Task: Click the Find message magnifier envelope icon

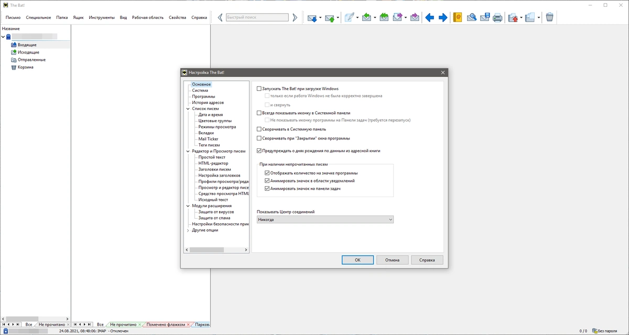Action: 471,17
